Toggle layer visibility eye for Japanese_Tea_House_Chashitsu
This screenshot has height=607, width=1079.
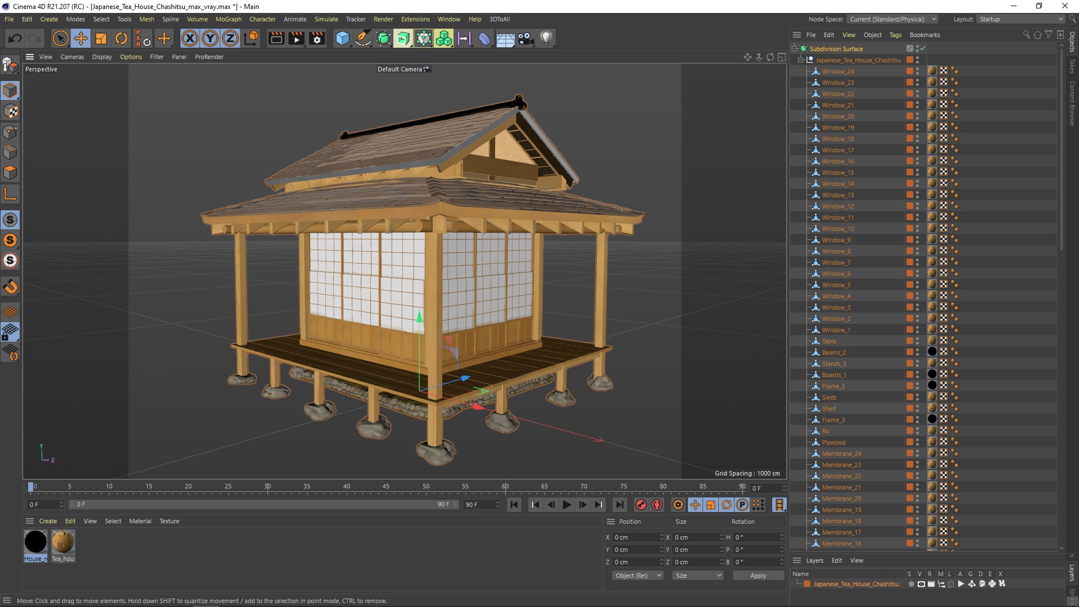[921, 584]
